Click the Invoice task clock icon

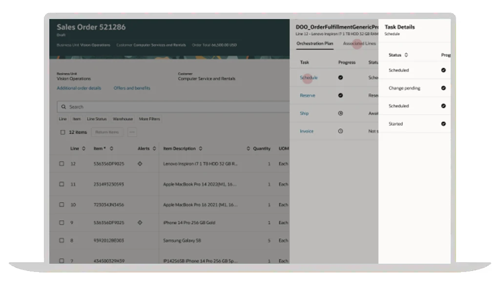click(x=340, y=131)
